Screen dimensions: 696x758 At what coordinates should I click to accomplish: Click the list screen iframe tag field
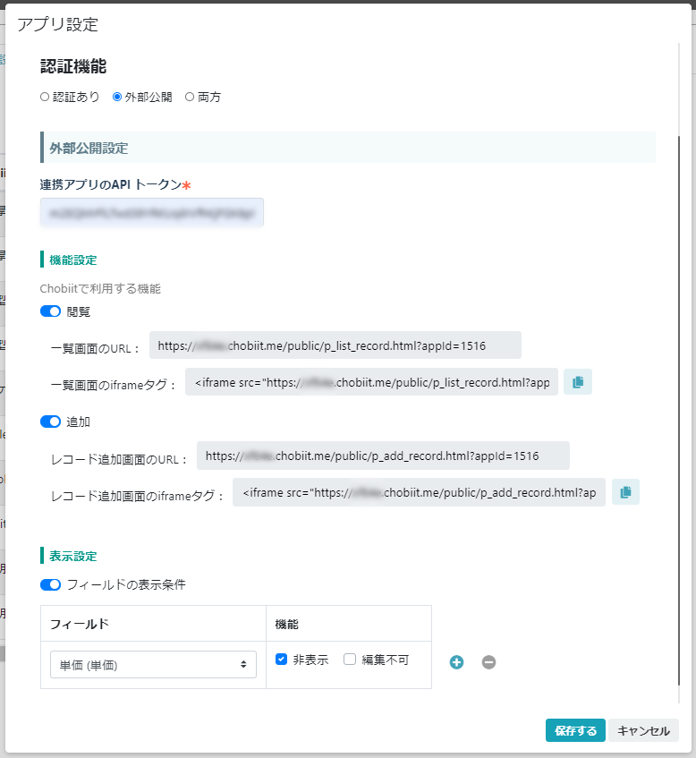coord(371,382)
